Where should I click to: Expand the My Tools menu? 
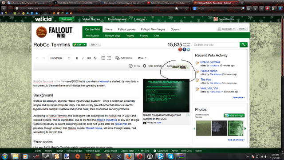point(143,151)
